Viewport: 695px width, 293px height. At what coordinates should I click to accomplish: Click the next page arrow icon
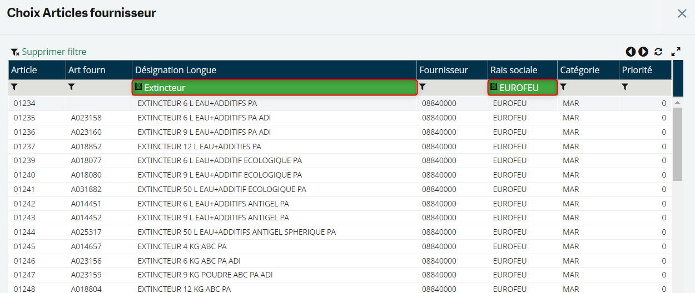(643, 52)
